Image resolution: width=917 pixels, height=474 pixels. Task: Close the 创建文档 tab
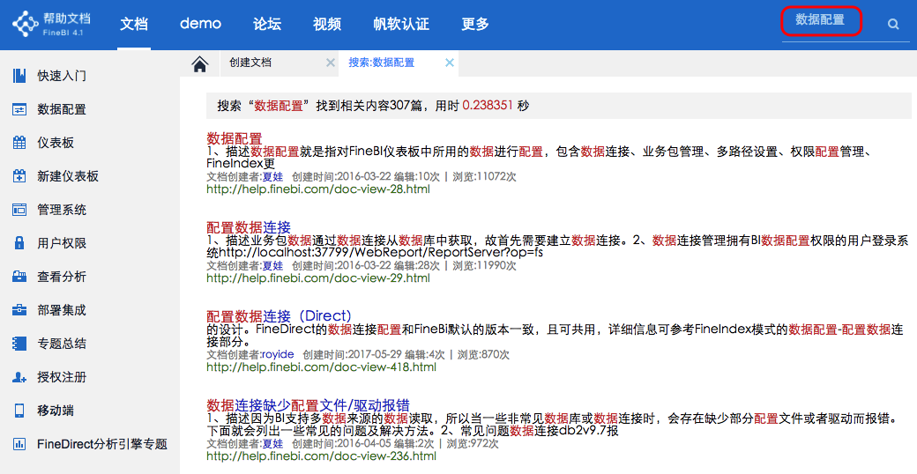tap(331, 63)
